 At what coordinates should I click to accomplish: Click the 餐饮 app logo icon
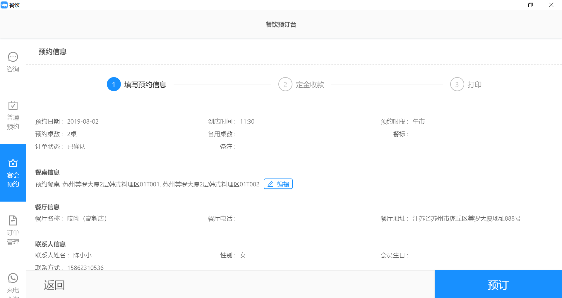point(4,5)
